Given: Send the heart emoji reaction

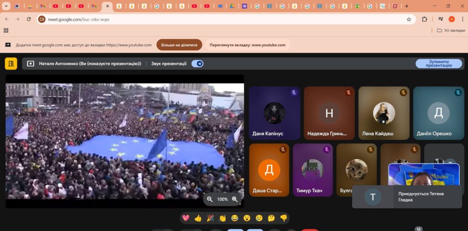Looking at the screenshot, I should 186,218.
